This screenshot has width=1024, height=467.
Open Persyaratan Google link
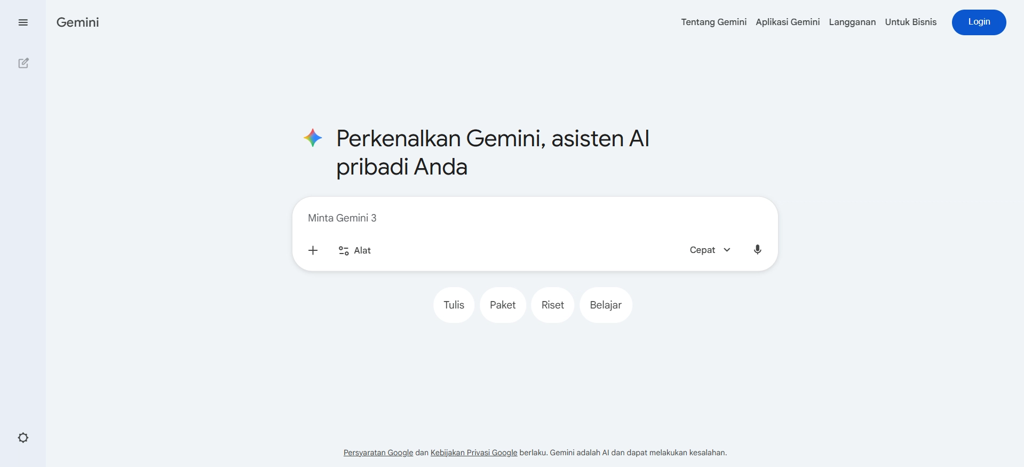(x=378, y=452)
